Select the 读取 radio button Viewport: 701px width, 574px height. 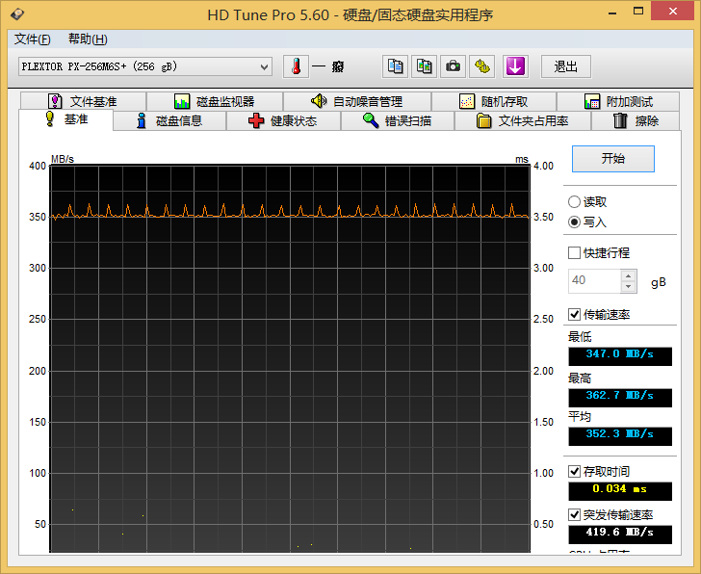click(575, 202)
